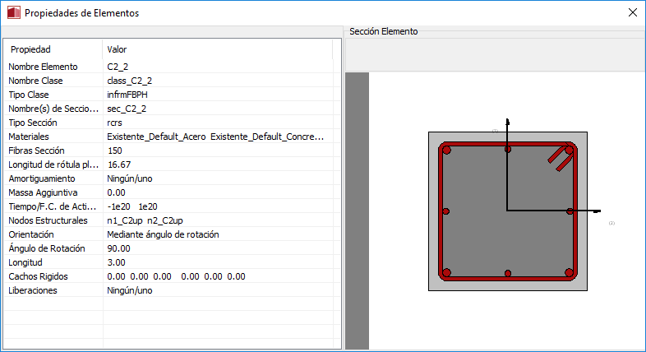Click the SeismoStruct app icon in title bar
646x352 pixels.
[x=12, y=13]
